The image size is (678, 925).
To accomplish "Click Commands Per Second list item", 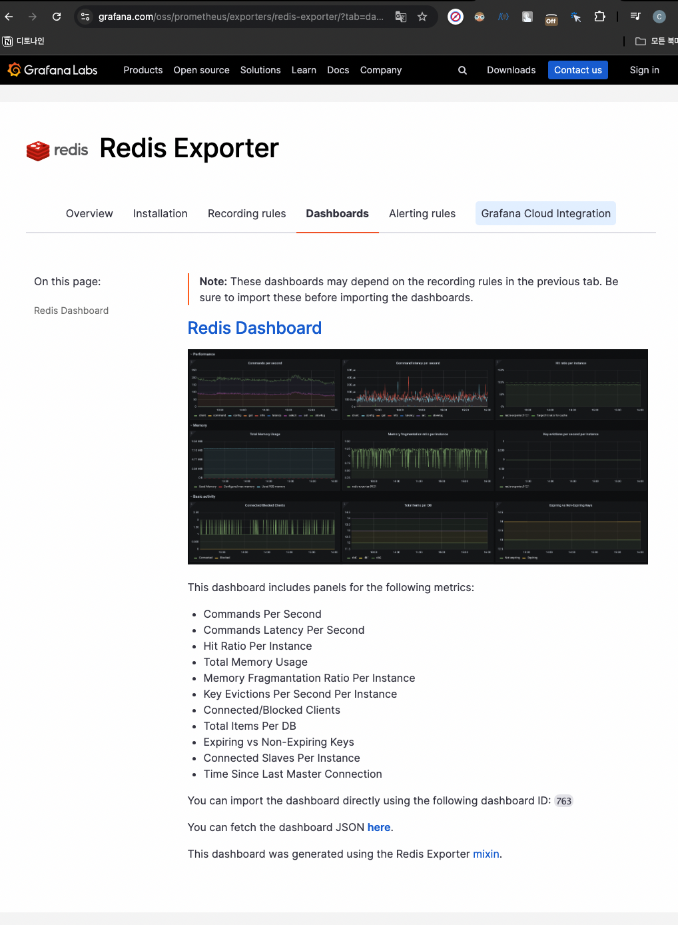I will (x=262, y=614).
